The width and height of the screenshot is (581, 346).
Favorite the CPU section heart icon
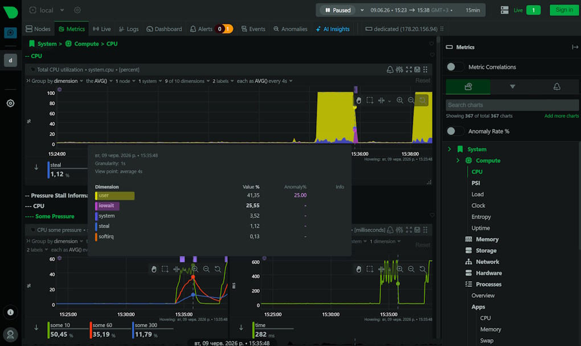[432, 55]
